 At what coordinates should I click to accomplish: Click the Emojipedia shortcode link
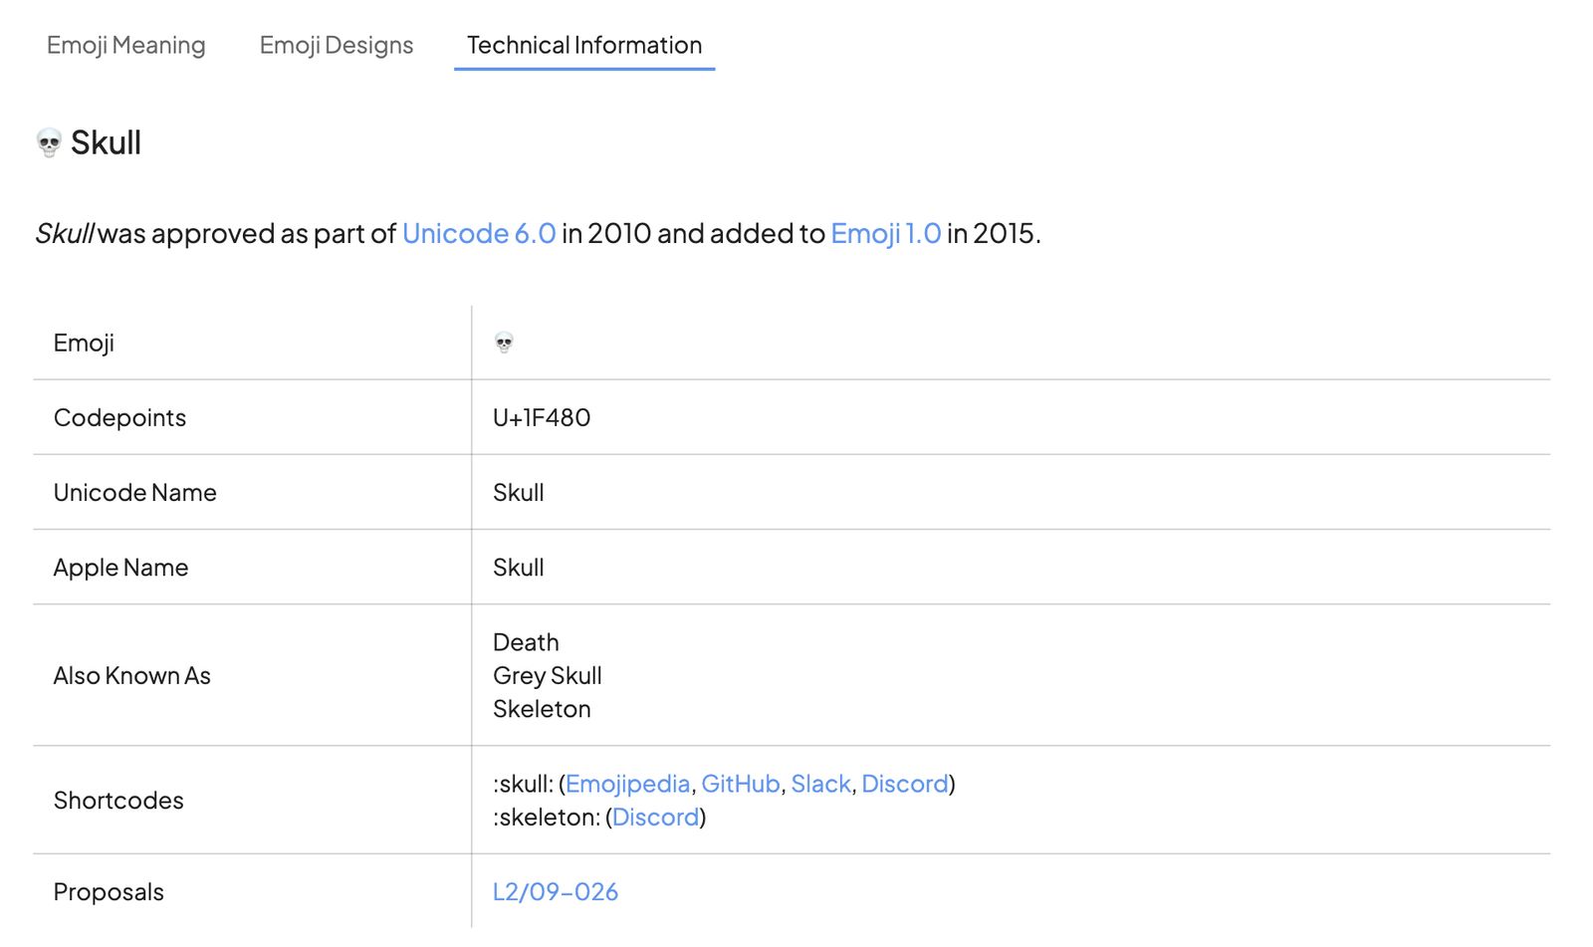pyautogui.click(x=628, y=784)
